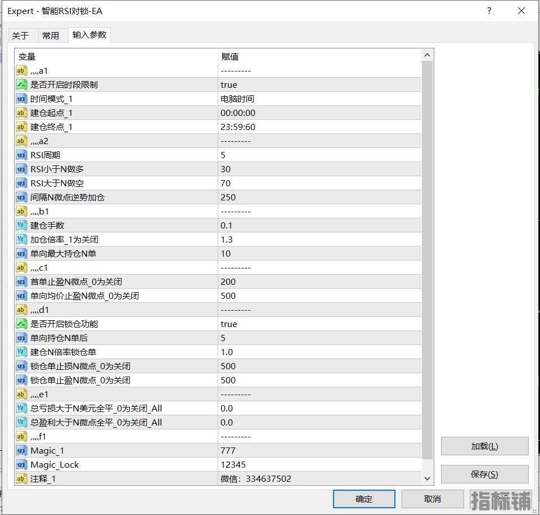Click the 加载(L) button
This screenshot has height=515, width=540.
[x=484, y=446]
